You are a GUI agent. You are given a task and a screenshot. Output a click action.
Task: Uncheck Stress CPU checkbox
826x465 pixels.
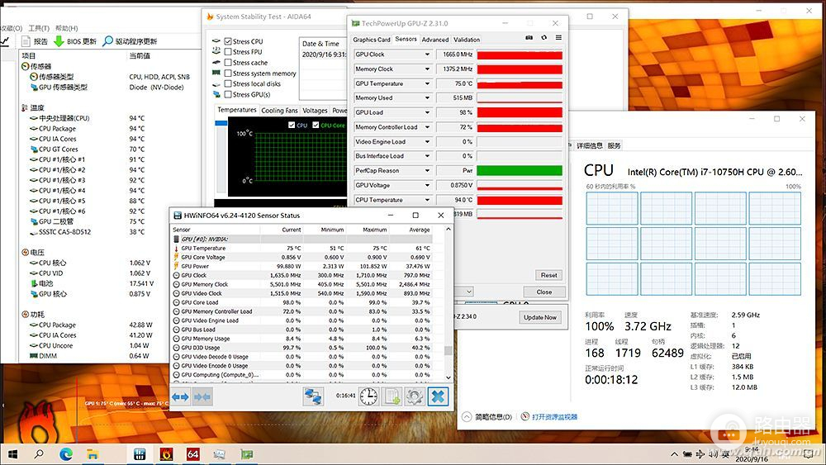(228, 41)
